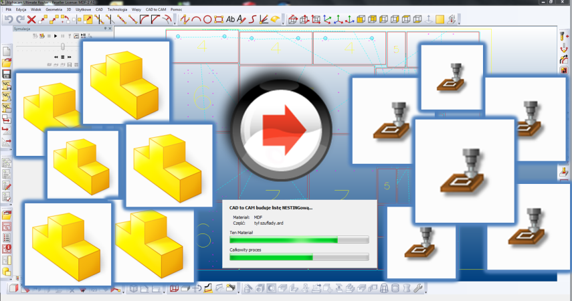Select the Rectangle geometry tool
Screen dimensions: 572x301
219,19
